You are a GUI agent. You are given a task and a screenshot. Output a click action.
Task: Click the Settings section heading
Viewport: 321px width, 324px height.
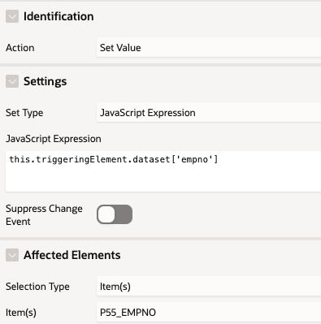(x=46, y=81)
